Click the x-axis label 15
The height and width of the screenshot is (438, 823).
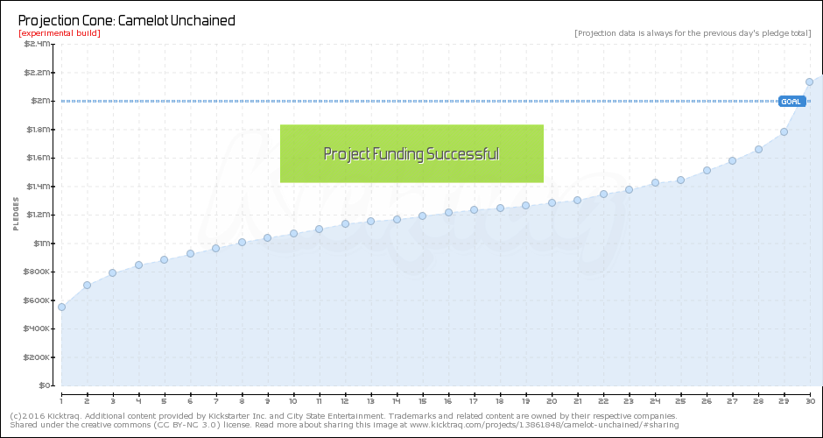click(x=423, y=401)
